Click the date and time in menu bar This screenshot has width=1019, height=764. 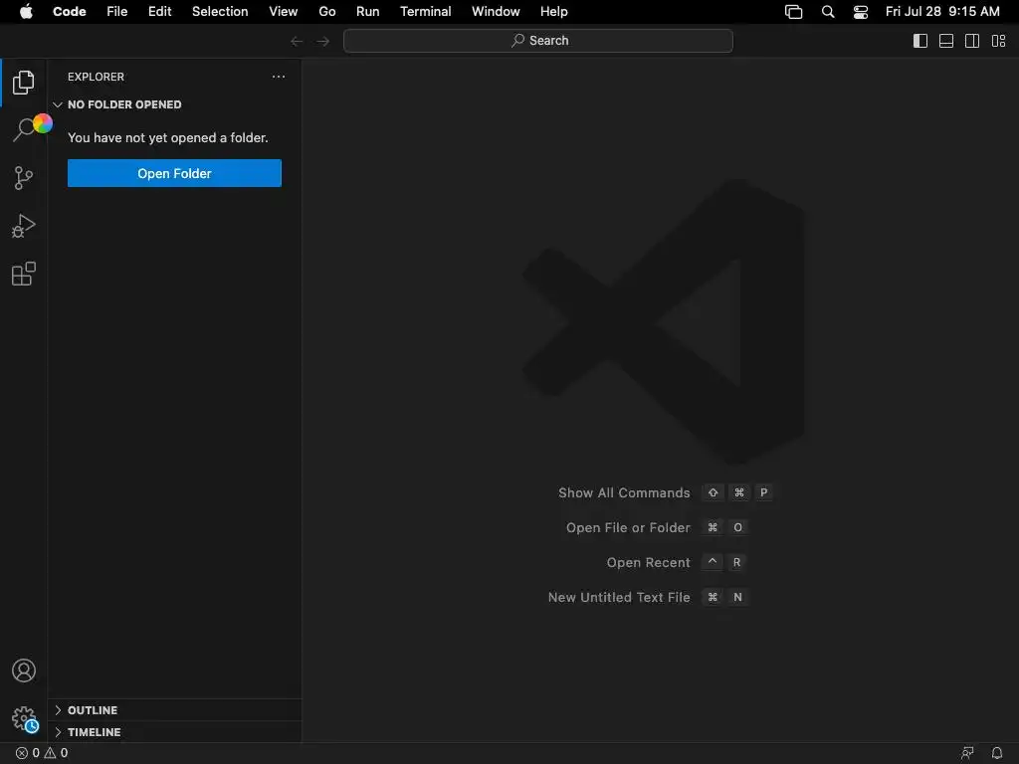(x=942, y=12)
